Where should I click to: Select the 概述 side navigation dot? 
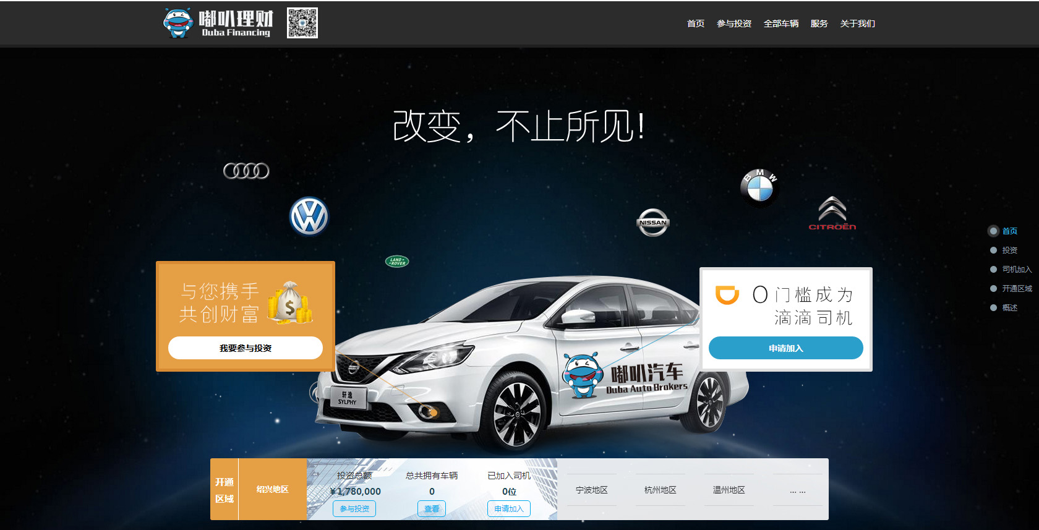coord(993,308)
